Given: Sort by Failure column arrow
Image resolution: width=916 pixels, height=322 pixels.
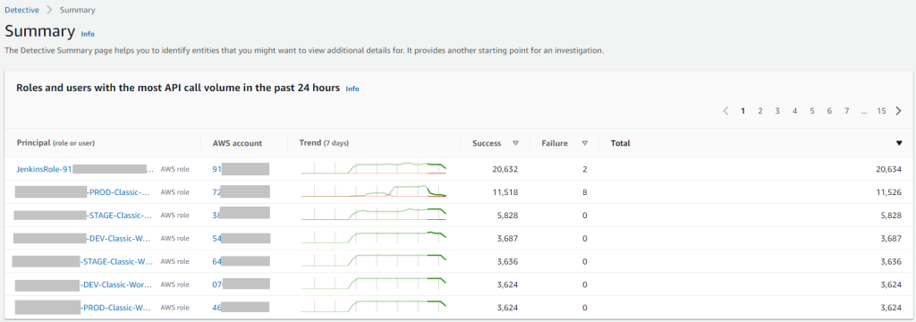Looking at the screenshot, I should [585, 143].
